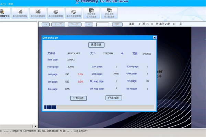
Task: Click the index page value 52935
Action: pos(71,67)
